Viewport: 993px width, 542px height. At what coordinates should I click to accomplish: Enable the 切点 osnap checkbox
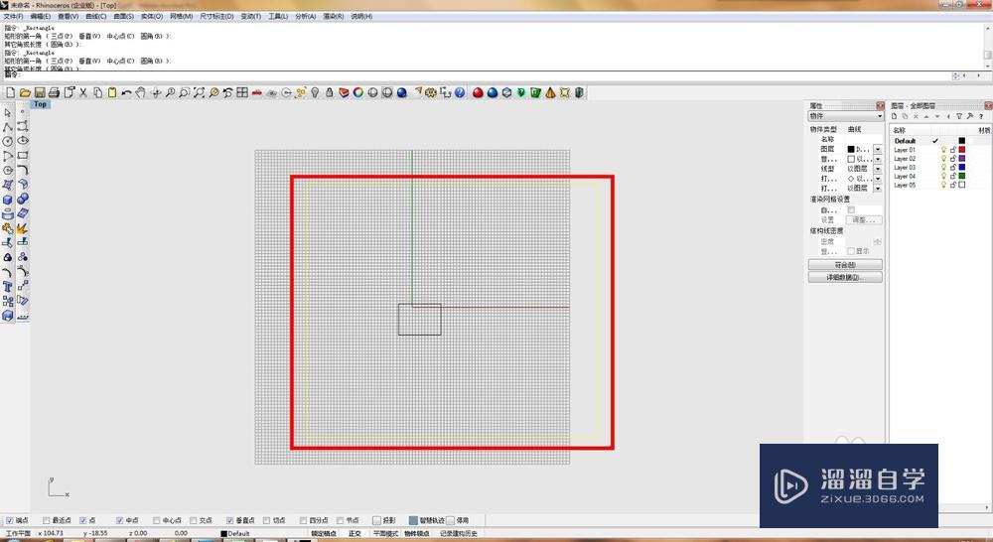266,520
